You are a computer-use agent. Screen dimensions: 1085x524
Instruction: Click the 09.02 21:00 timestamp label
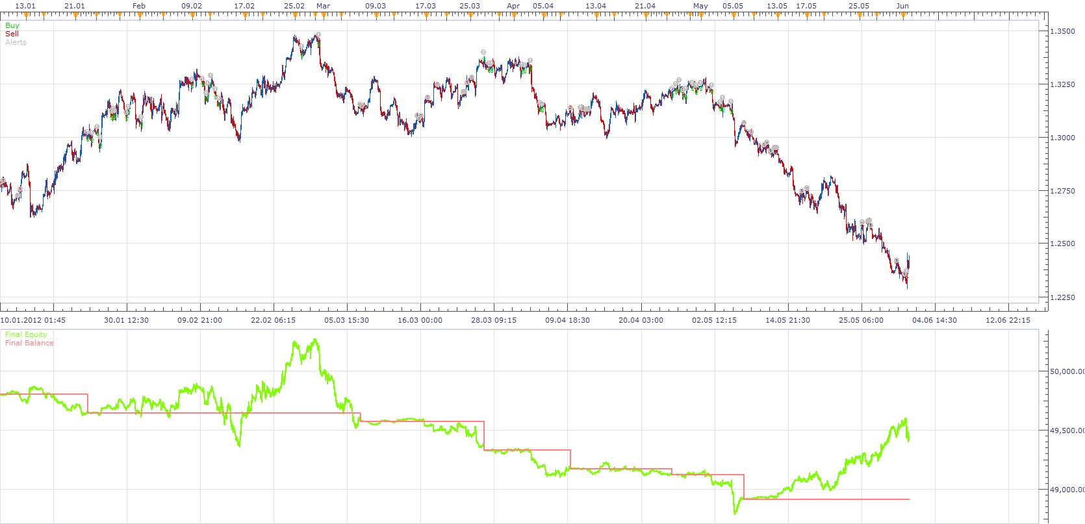click(x=199, y=320)
